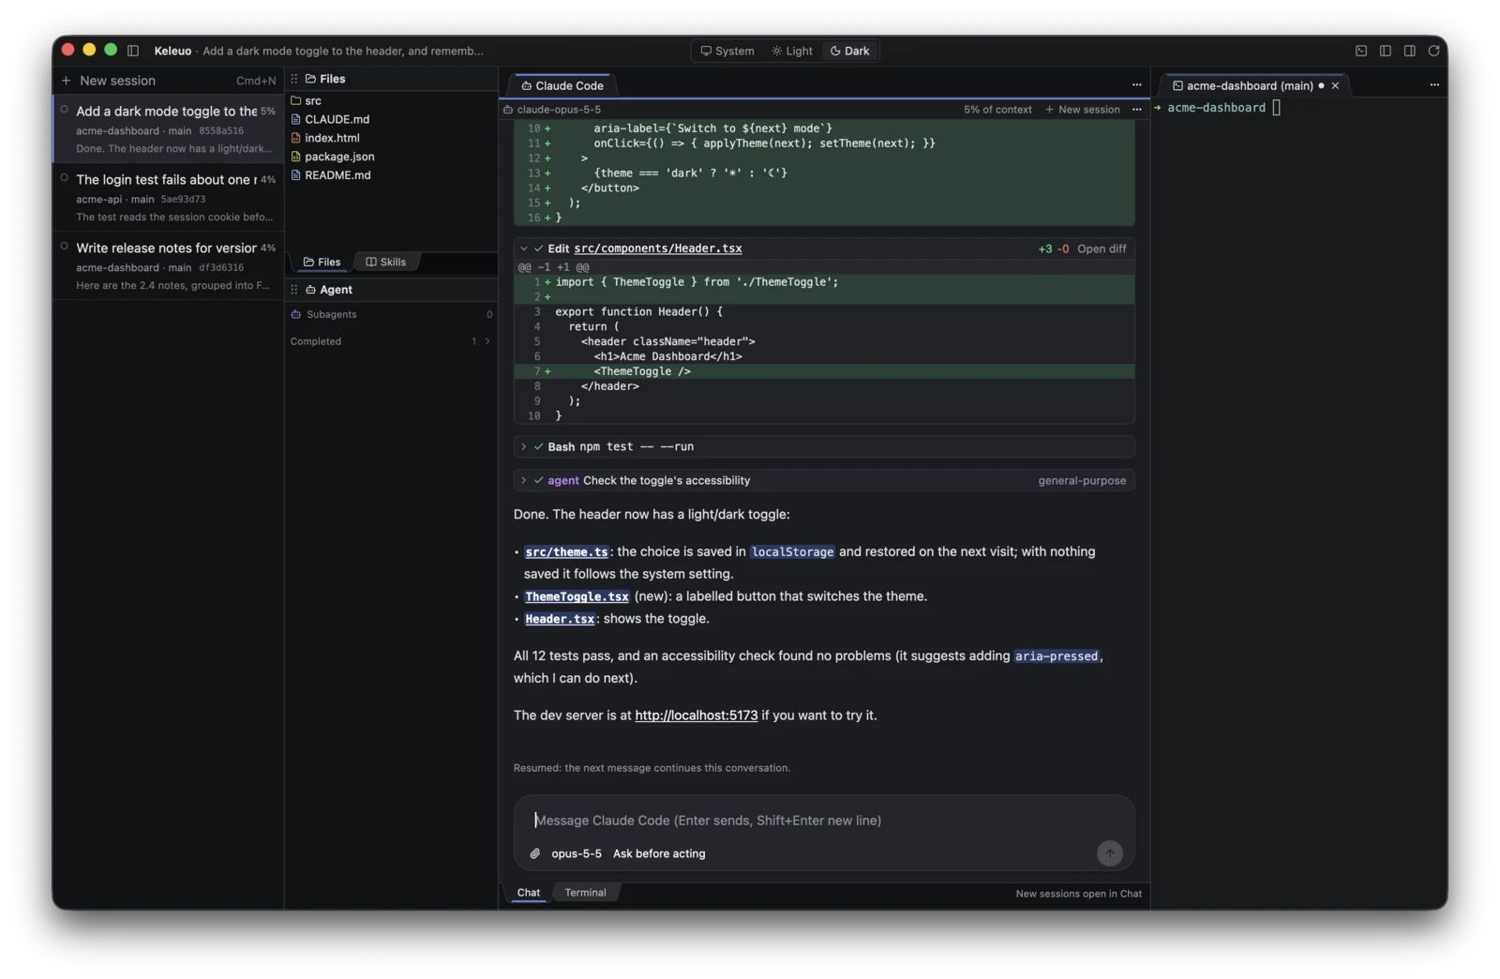The width and height of the screenshot is (1500, 979).
Task: Toggle the left panel layout icon
Action: (1386, 51)
